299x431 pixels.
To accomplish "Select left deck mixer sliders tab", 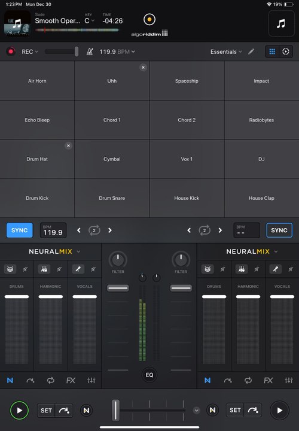I will pos(91,380).
